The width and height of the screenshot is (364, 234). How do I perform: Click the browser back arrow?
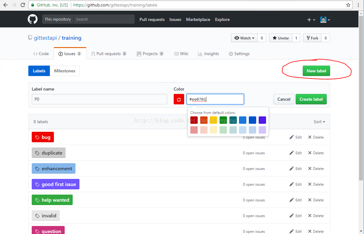coord(5,5)
